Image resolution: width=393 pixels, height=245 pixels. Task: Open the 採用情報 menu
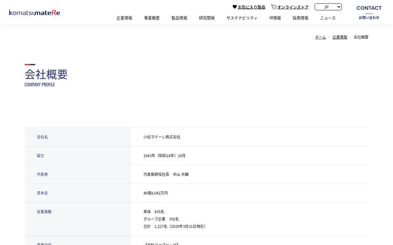[300, 18]
